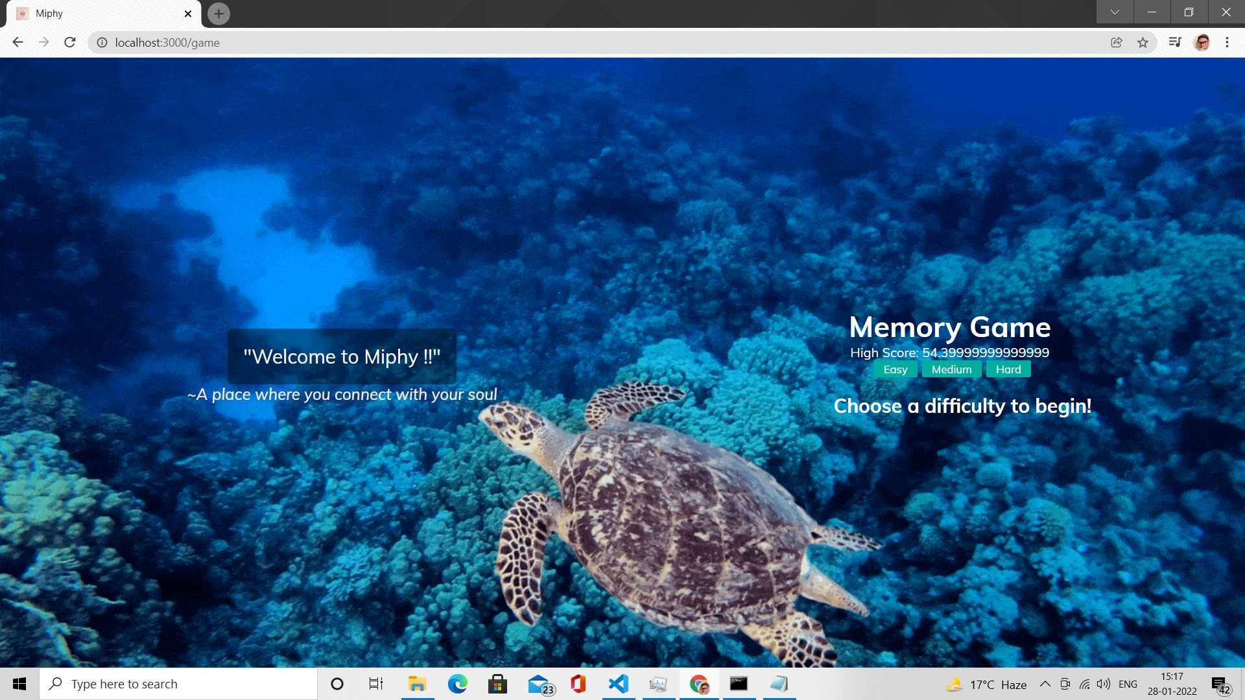This screenshot has width=1245, height=700.
Task: Open Chrome's three-dot menu
Action: click(1227, 42)
